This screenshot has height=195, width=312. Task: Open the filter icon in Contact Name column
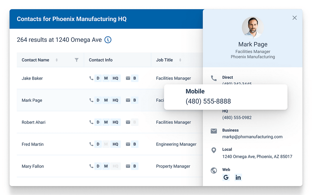tap(76, 60)
